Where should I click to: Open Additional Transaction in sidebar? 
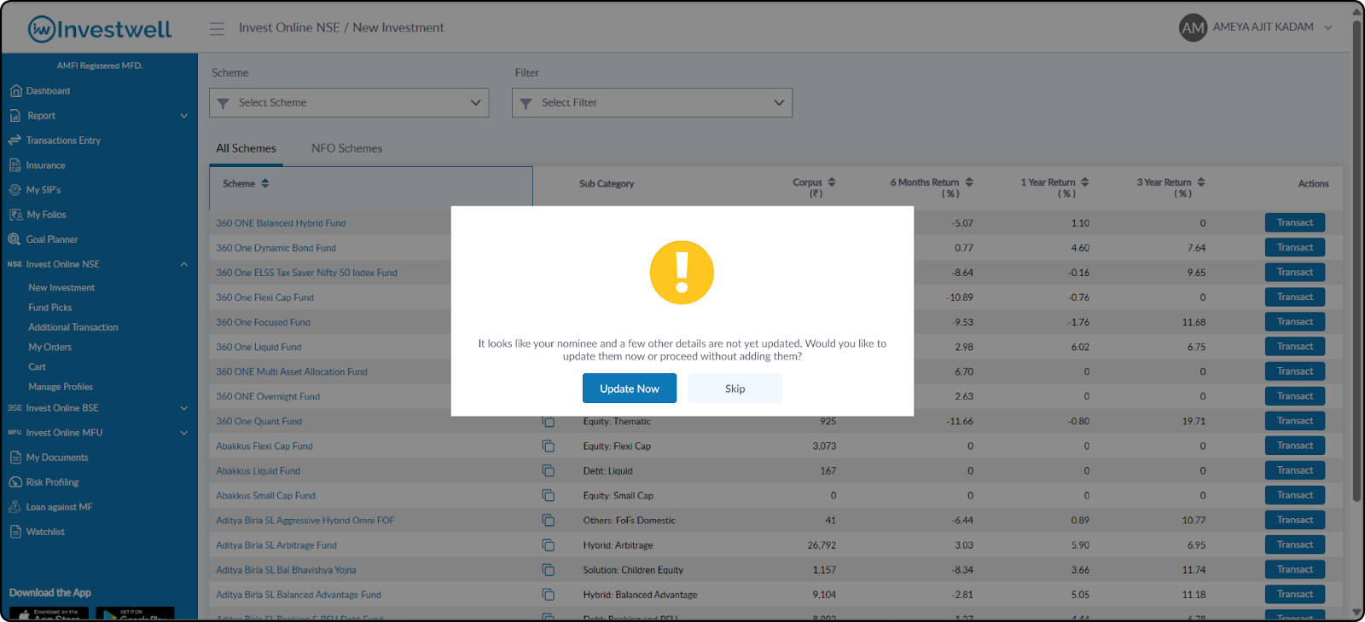[73, 327]
